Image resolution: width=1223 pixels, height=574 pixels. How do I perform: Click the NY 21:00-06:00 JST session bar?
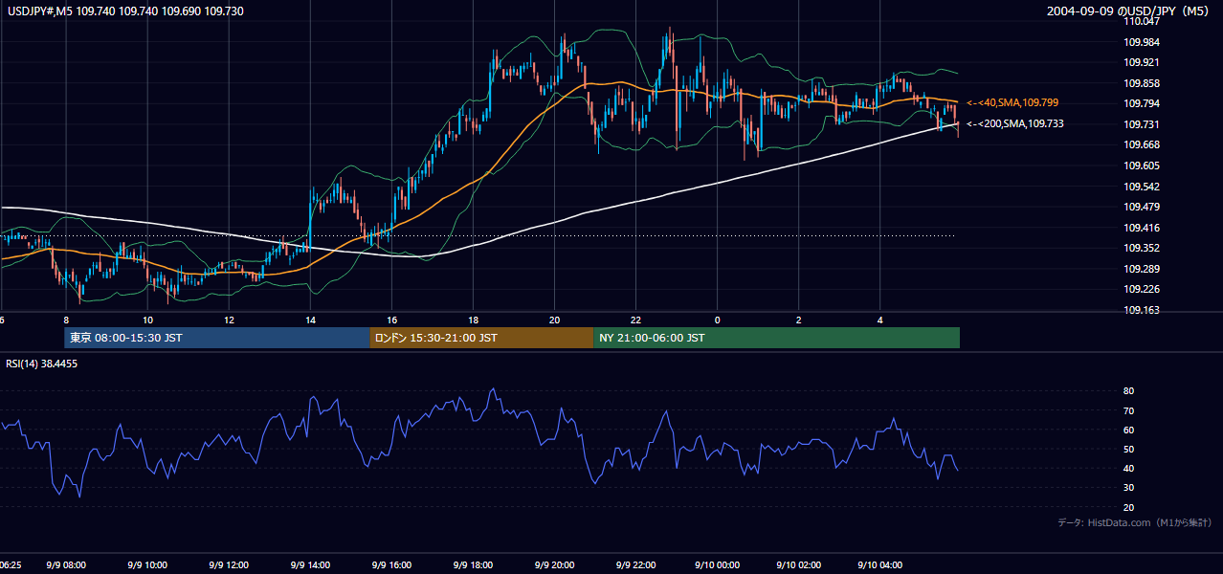click(776, 338)
